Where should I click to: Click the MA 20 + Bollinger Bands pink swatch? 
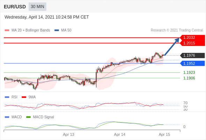click(x=7, y=30)
